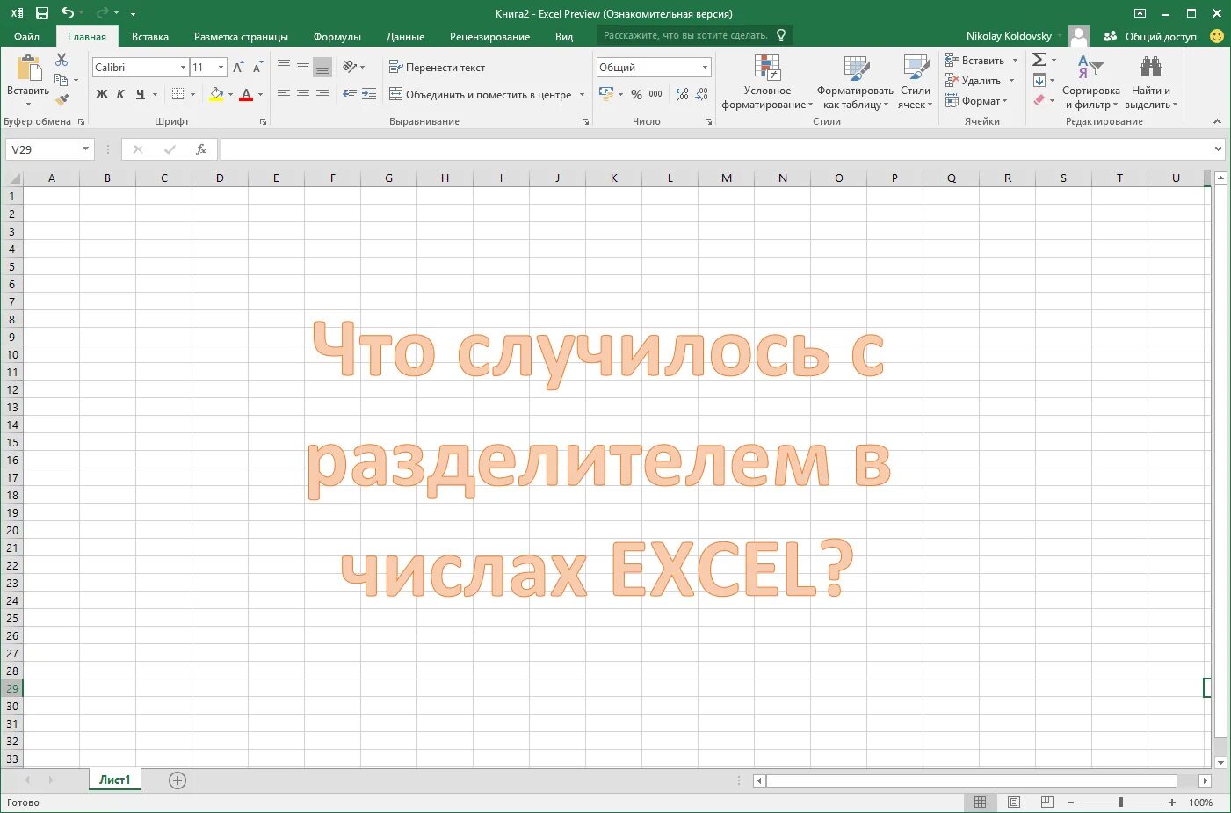Open Сортировка и фильтр menu
This screenshot has height=813, width=1231.
pos(1090,82)
